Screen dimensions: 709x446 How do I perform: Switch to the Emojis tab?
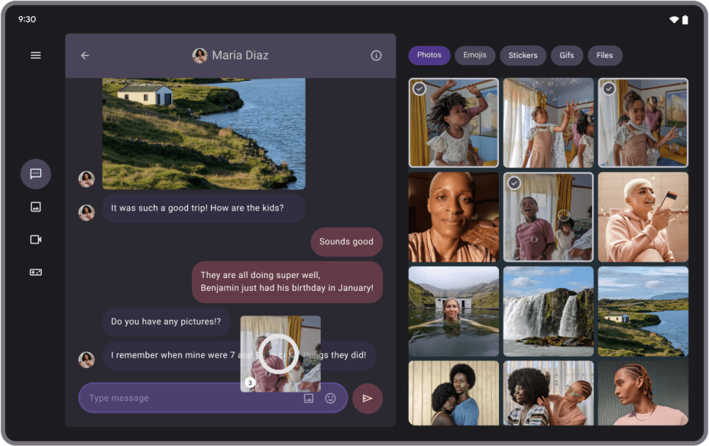(475, 55)
